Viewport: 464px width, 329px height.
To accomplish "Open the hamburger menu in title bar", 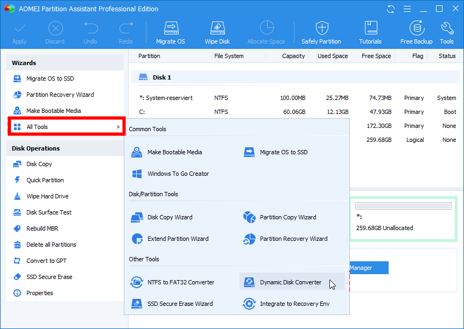I will (407, 9).
